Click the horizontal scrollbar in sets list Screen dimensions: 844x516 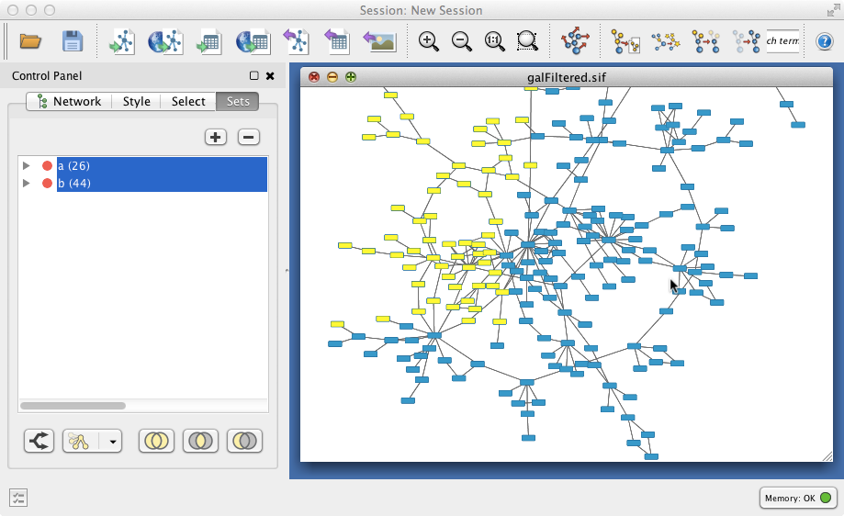coord(73,405)
